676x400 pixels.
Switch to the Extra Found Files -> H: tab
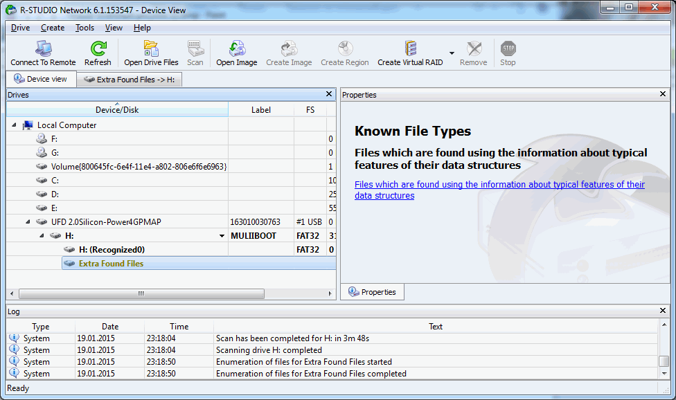point(129,80)
